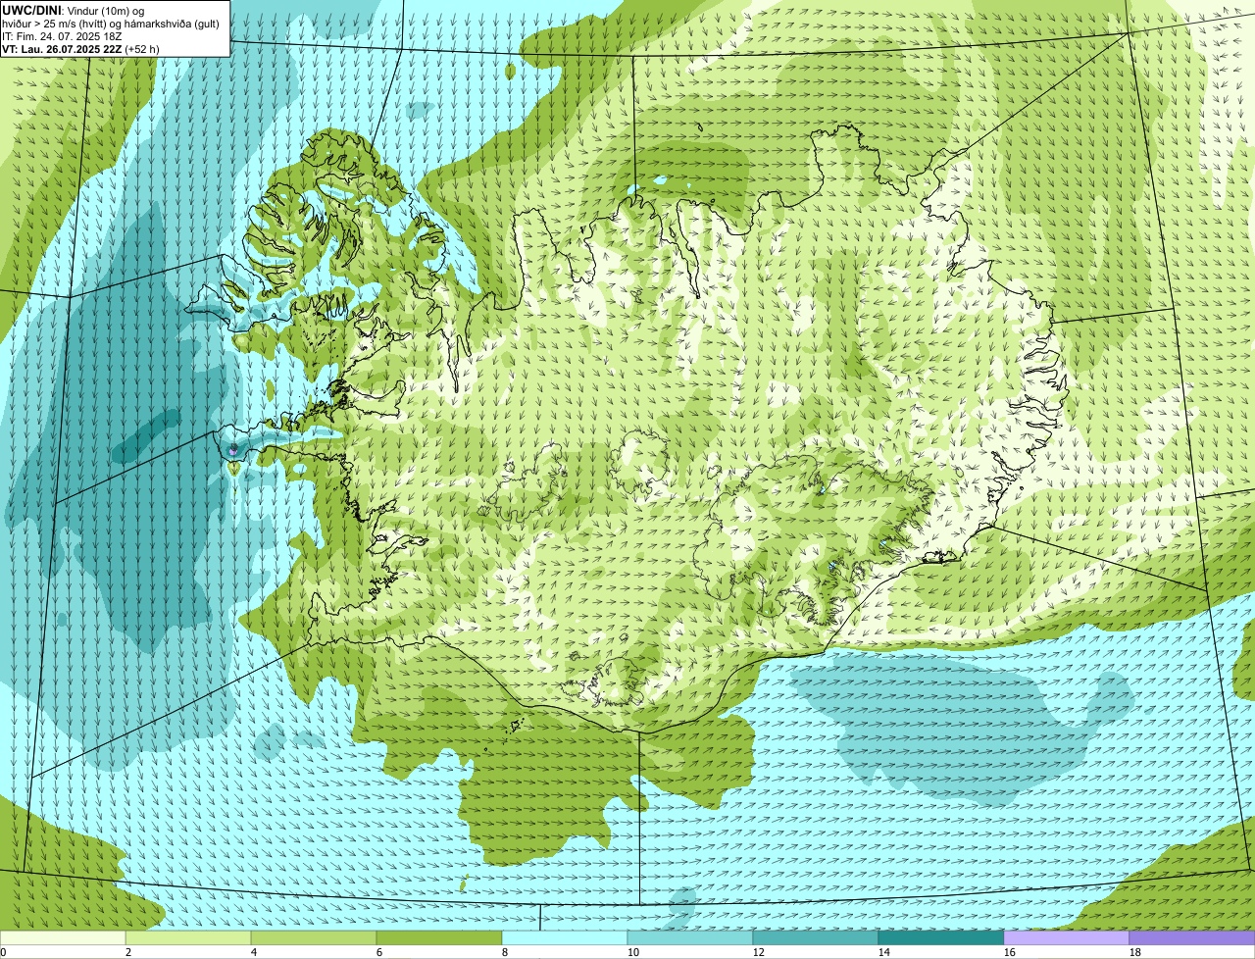Click the light purple 16–18 legend swatch
The width and height of the screenshot is (1255, 959).
tap(1067, 938)
